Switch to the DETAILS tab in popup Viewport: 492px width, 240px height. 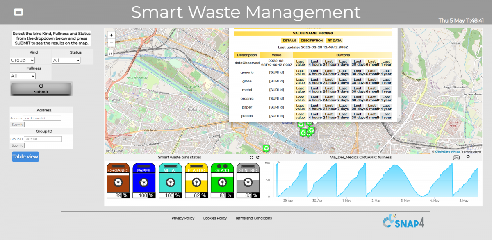tap(289, 41)
